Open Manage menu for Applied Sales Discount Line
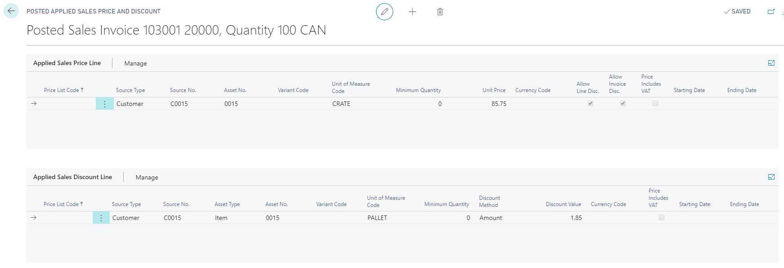Image resolution: width=784 pixels, height=268 pixels. 147,177
